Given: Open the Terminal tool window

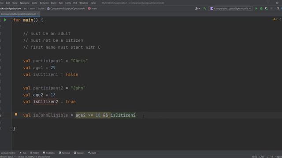Looking at the screenshot, I should pyautogui.click(x=64, y=153).
